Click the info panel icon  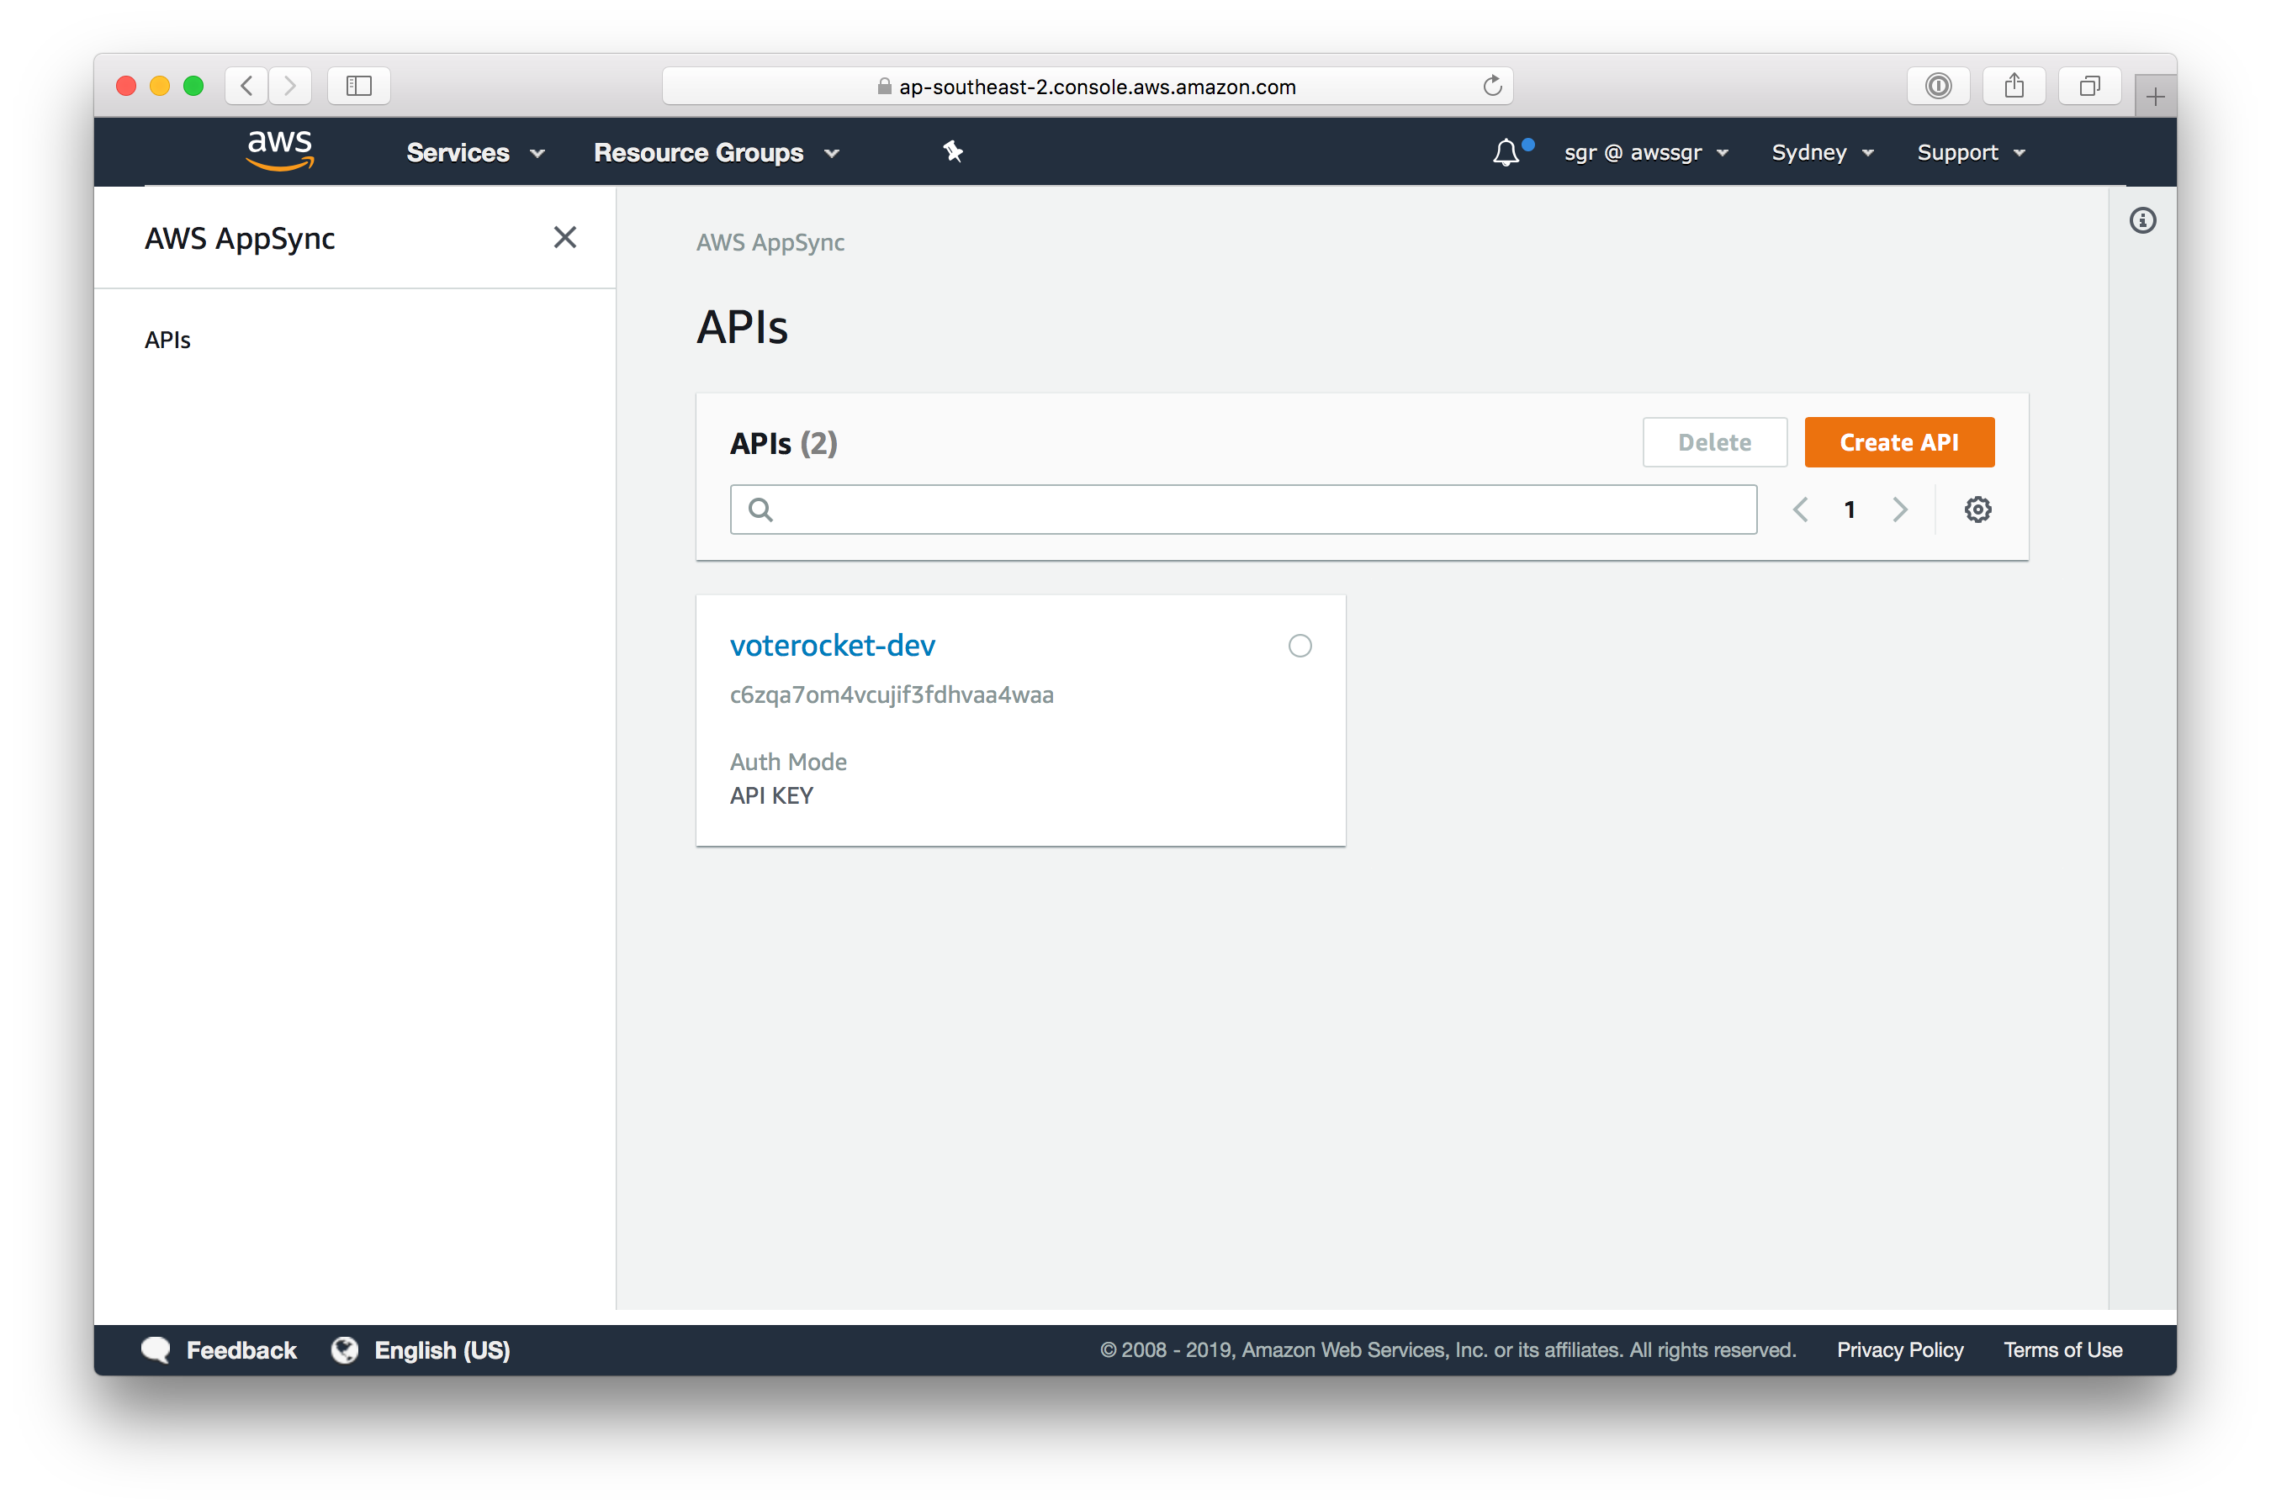click(2141, 220)
